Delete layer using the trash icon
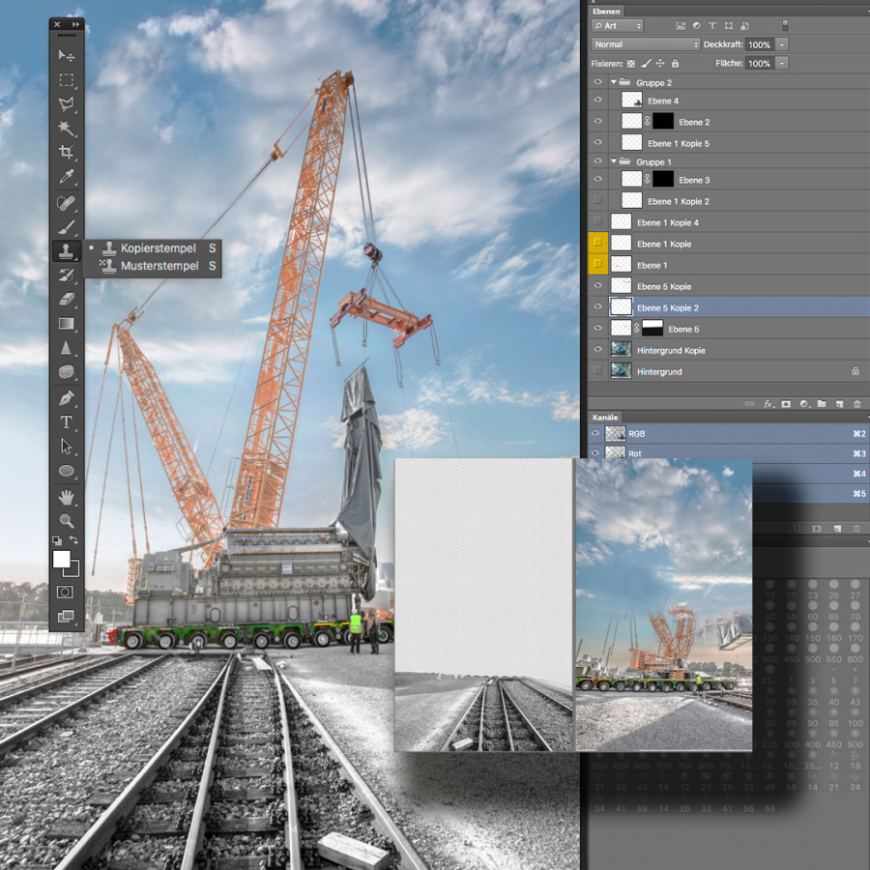870x870 pixels. 856,403
